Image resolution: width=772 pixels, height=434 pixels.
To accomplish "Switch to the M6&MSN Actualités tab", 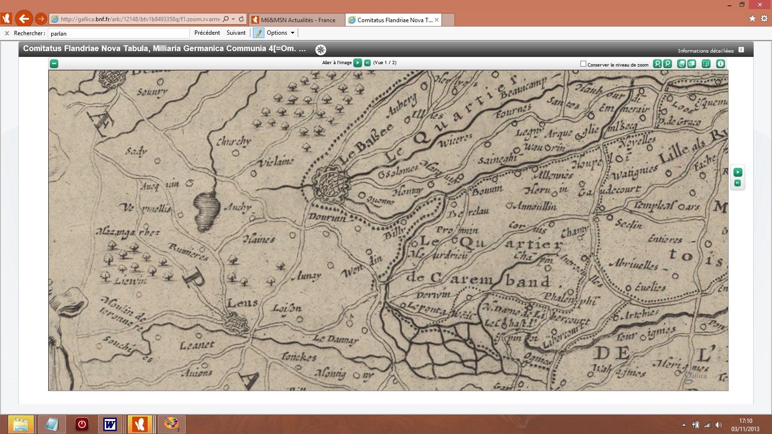I will [297, 20].
